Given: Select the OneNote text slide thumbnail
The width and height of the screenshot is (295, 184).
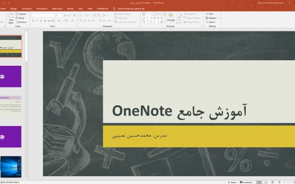Looking at the screenshot, I should pos(11,107).
